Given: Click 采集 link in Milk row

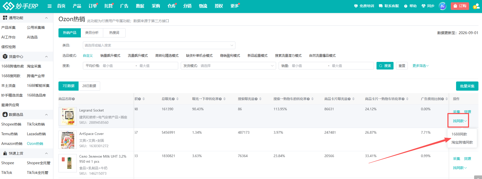Looking at the screenshot, I should [457, 159].
